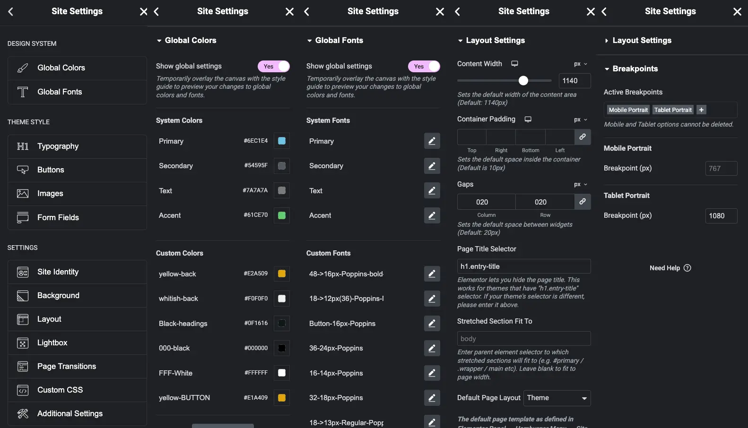Click the Content Width value field

574,81
